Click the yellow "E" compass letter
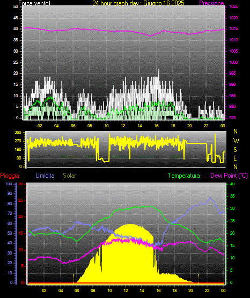Viewport: 250px width, 298px height. [x=235, y=158]
